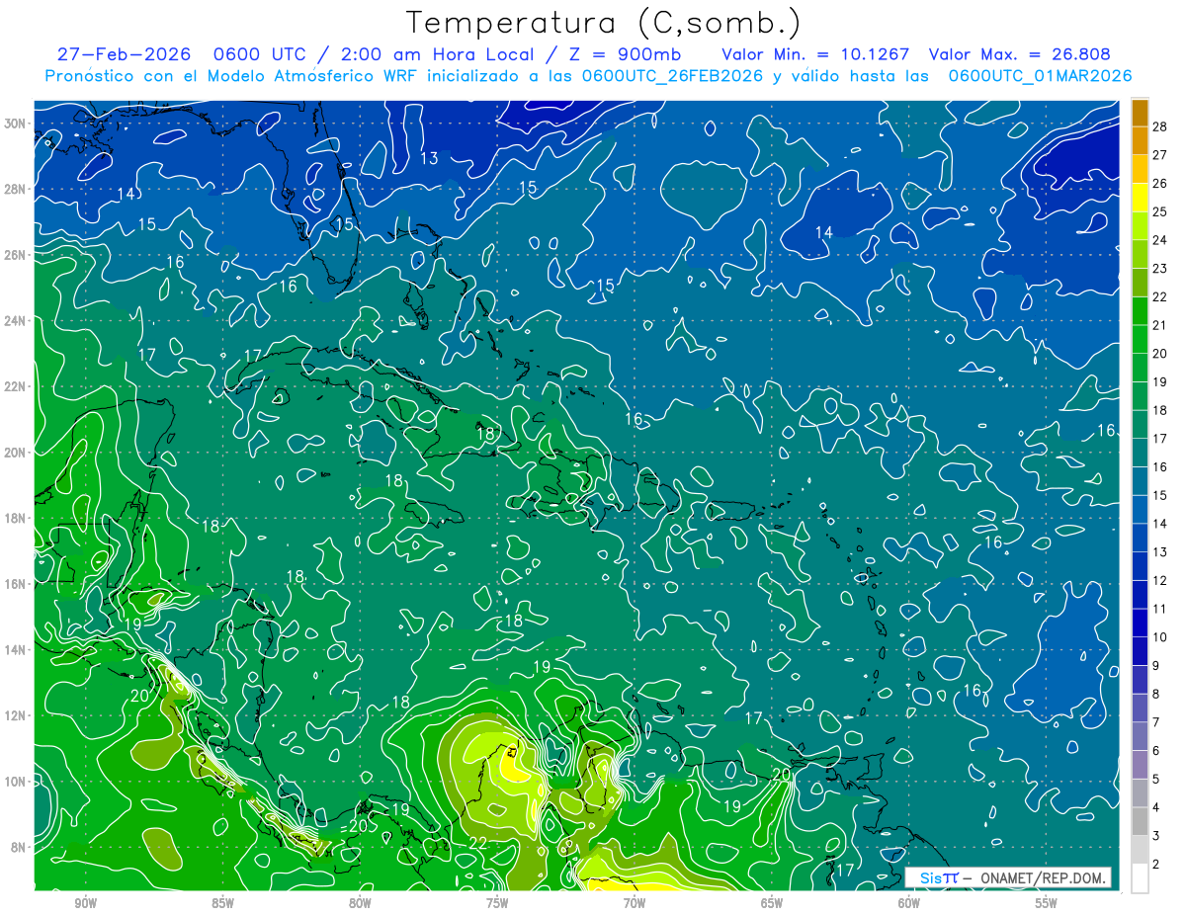
Task: Click the latitude label "26N"
Action: coord(16,255)
